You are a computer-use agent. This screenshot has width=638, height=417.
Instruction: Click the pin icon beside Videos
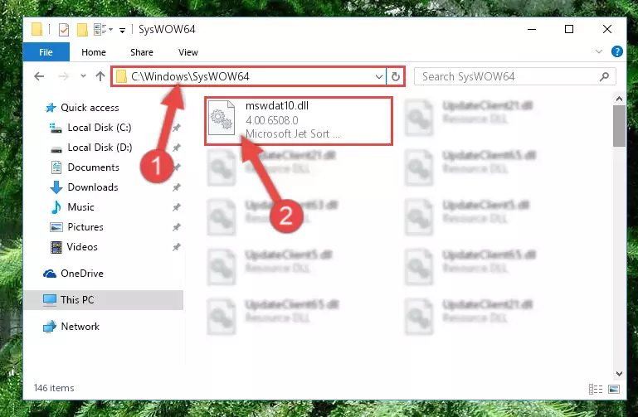(176, 247)
